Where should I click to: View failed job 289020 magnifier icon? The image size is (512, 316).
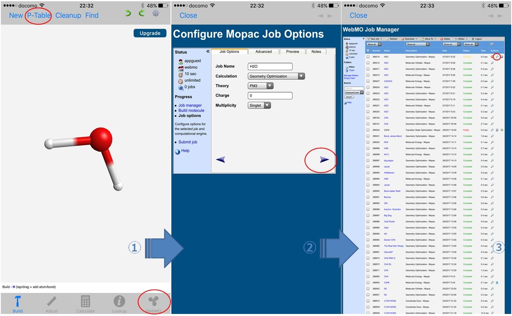pos(492,130)
